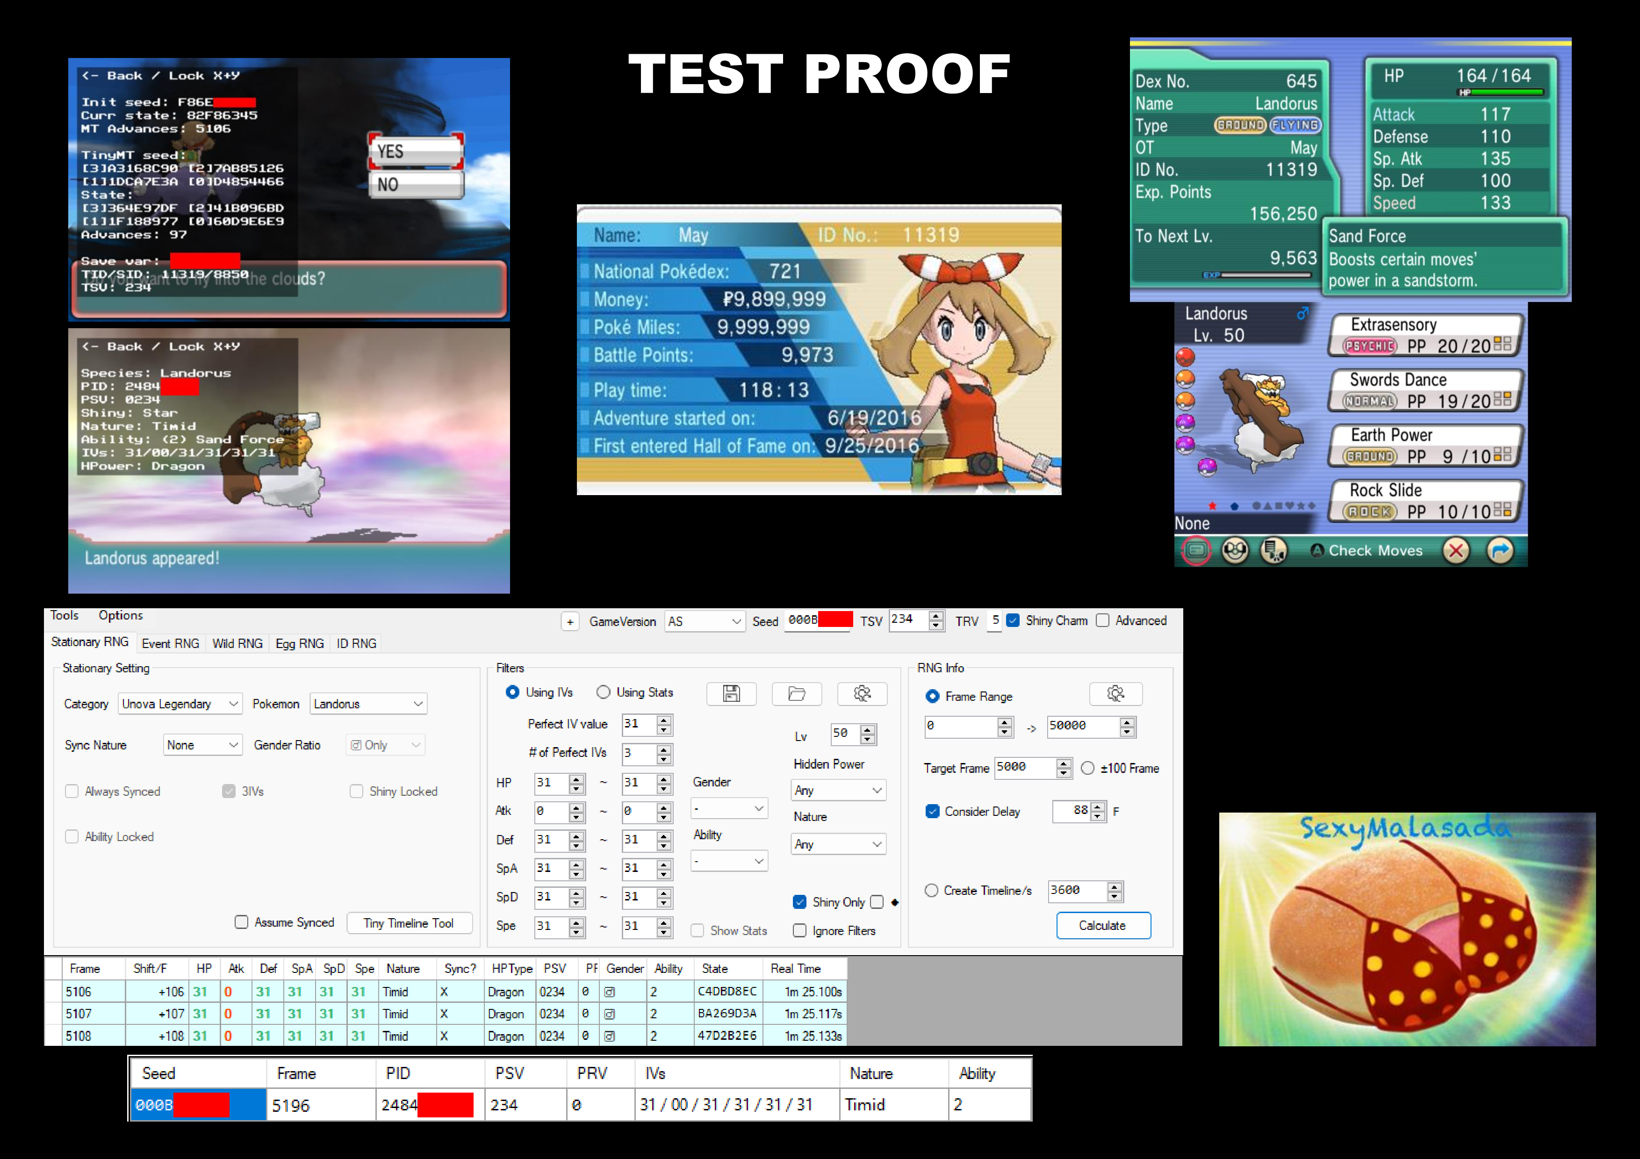Click the + button beside GameVersion
Viewport: 1640px width, 1159px height.
coord(570,622)
